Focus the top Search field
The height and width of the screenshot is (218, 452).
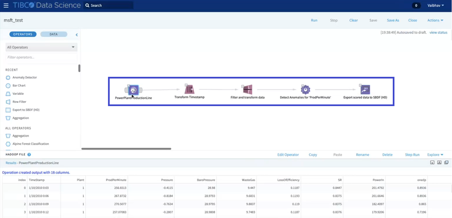(x=109, y=5)
